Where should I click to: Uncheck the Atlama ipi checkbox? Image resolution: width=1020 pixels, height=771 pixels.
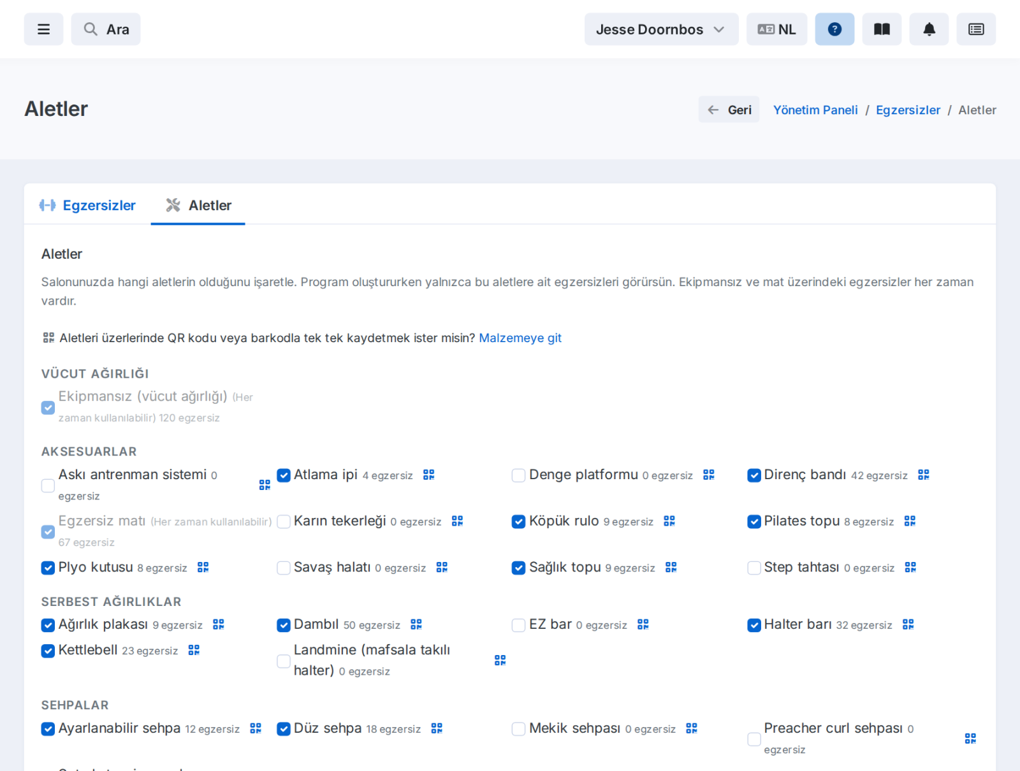(284, 475)
